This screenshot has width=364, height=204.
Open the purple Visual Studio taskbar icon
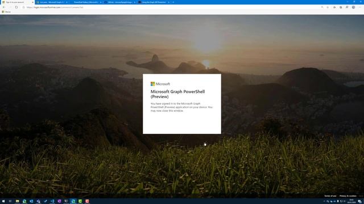click(x=59, y=201)
